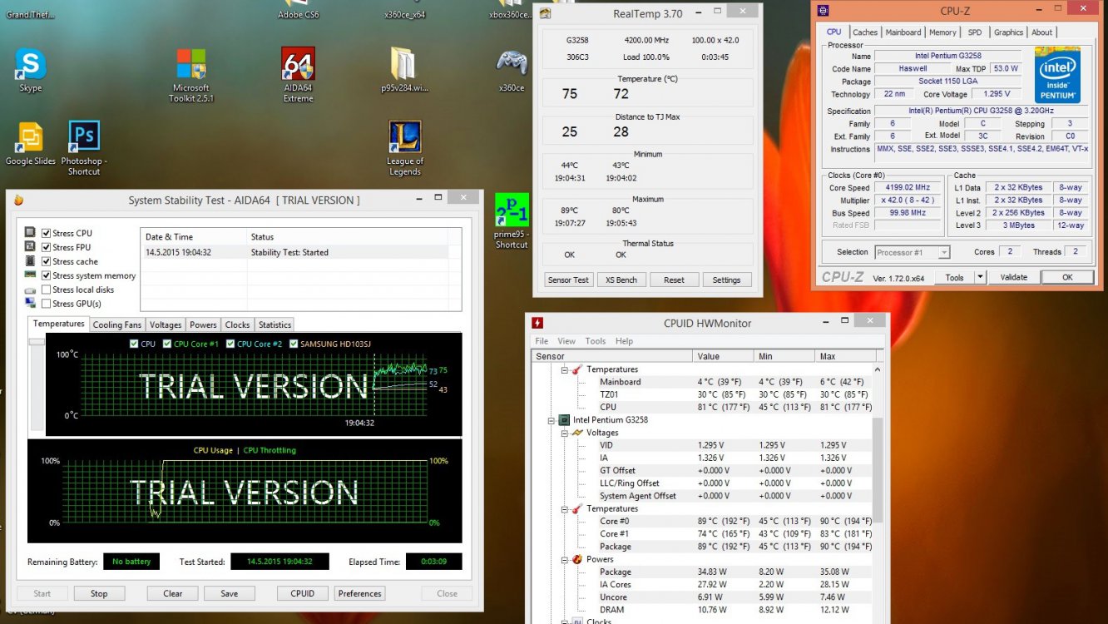The height and width of the screenshot is (624, 1108).
Task: Click the Stress CPU chip icon
Action: coord(30,233)
